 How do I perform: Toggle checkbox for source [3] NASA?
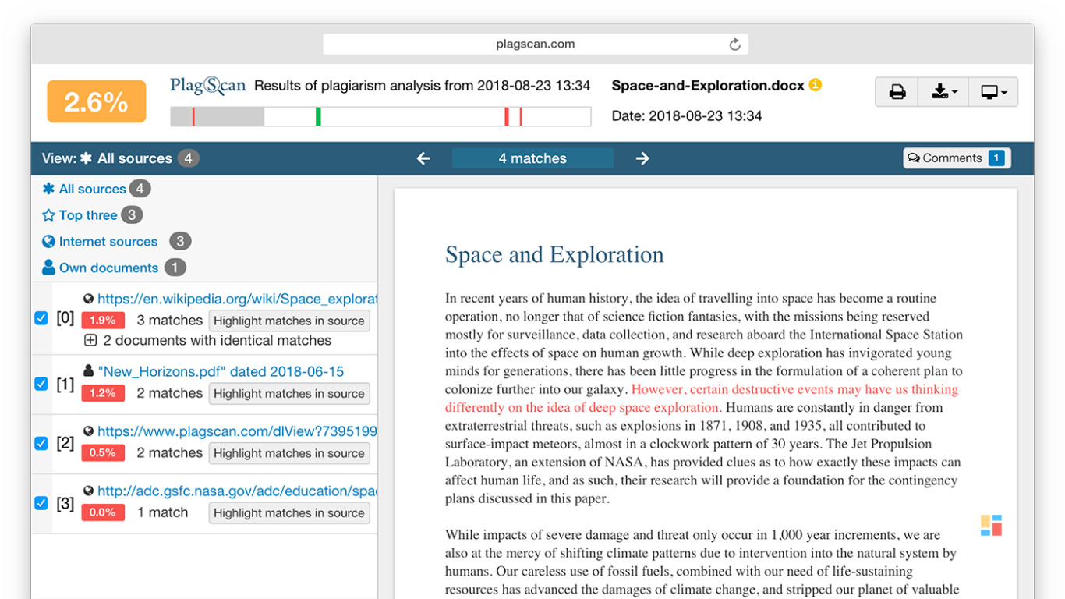[x=41, y=503]
